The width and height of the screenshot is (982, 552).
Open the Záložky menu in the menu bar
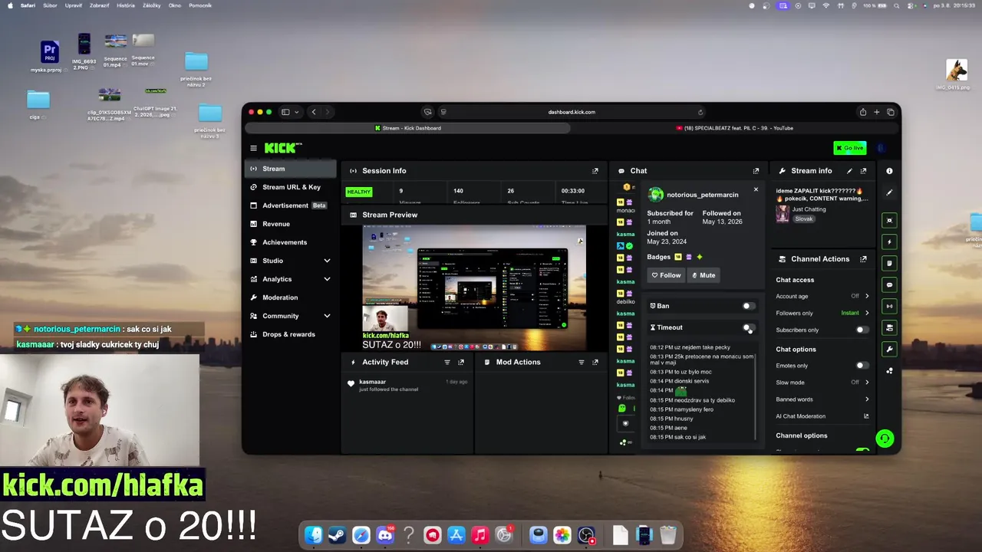[x=152, y=5]
